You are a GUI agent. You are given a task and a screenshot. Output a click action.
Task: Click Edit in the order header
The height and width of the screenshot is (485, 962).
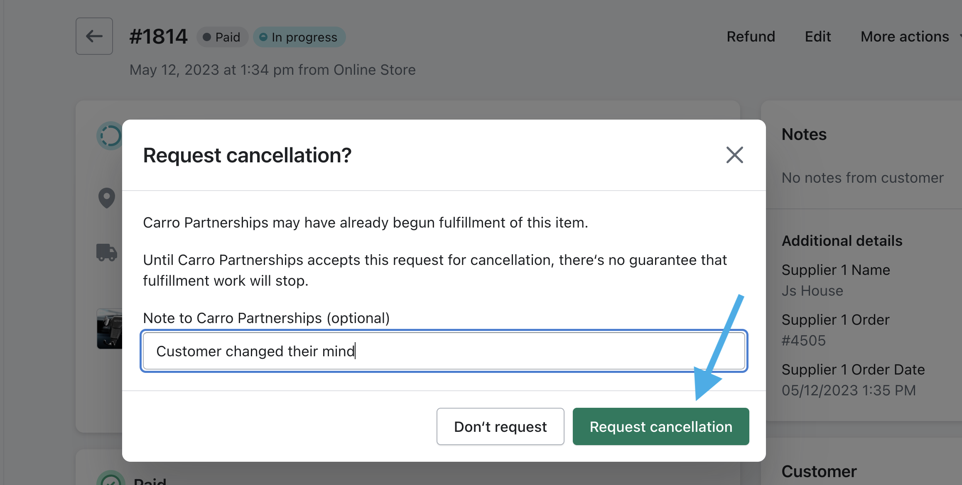[817, 37]
